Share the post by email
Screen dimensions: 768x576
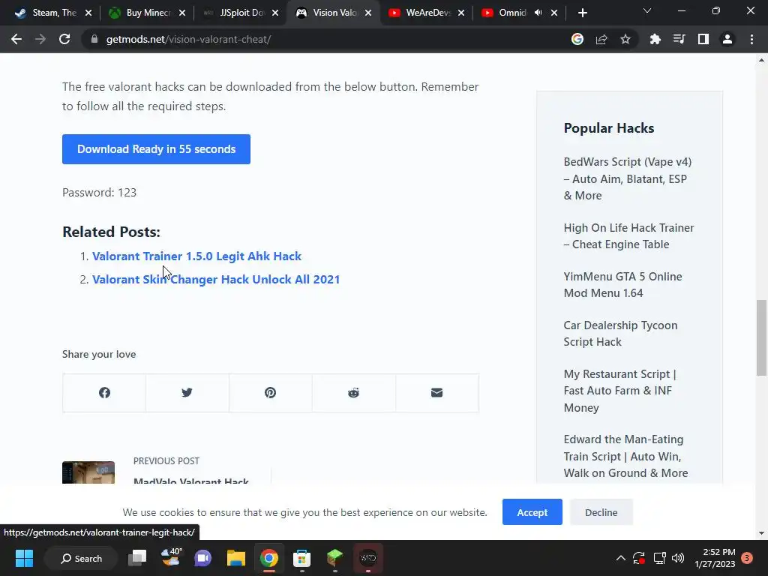(437, 393)
